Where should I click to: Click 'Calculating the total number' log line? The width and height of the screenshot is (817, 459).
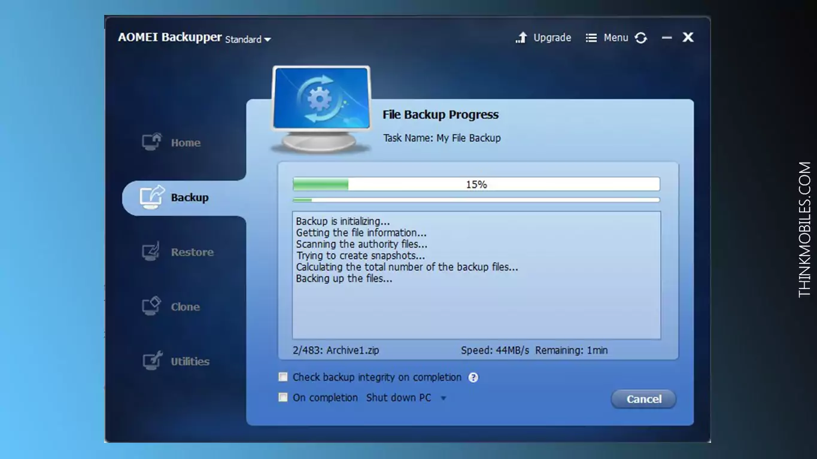click(407, 267)
